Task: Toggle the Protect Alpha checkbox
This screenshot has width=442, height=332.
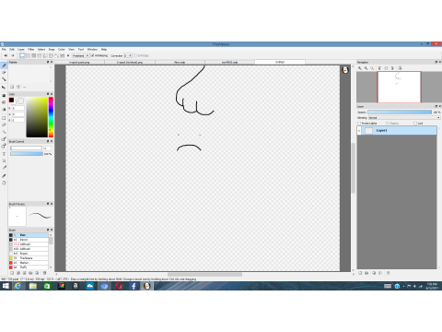Action: [x=359, y=124]
